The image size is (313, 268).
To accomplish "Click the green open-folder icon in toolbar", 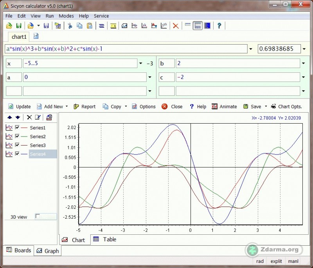I will click(9, 26).
